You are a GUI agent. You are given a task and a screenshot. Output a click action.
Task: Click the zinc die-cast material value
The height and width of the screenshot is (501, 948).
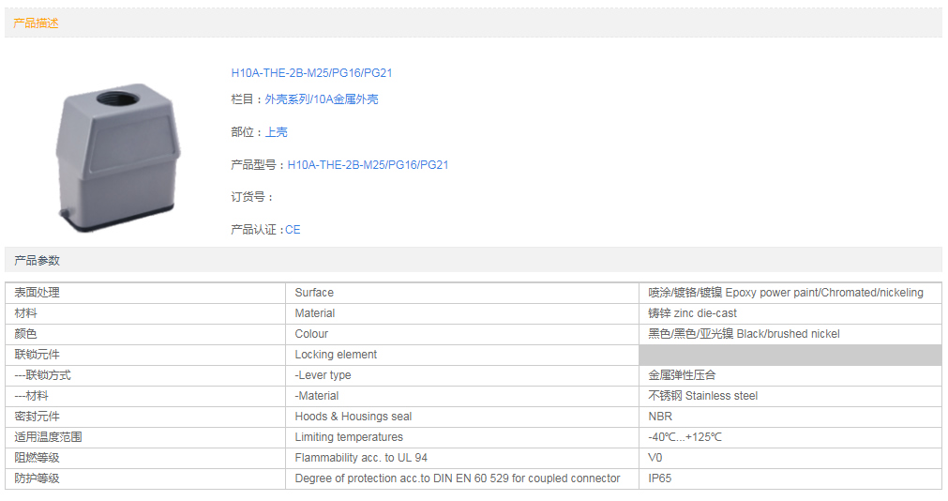pos(692,313)
